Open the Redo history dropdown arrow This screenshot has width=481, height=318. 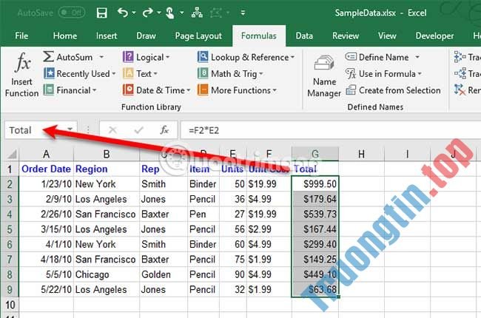[x=159, y=13]
